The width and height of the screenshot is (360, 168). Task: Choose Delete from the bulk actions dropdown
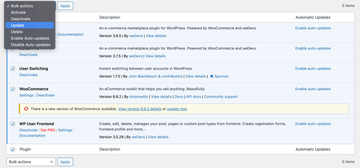coord(30,32)
